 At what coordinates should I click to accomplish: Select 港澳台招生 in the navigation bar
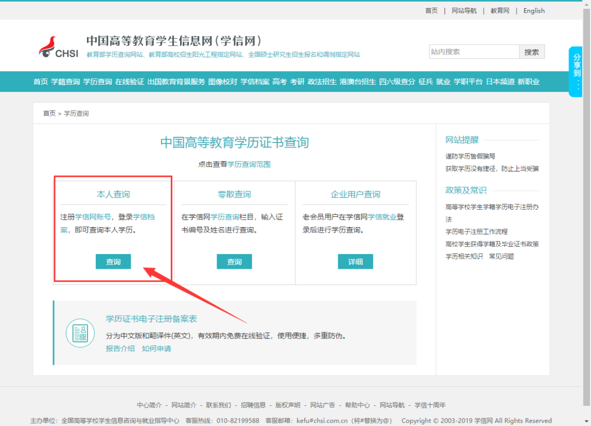click(x=358, y=82)
